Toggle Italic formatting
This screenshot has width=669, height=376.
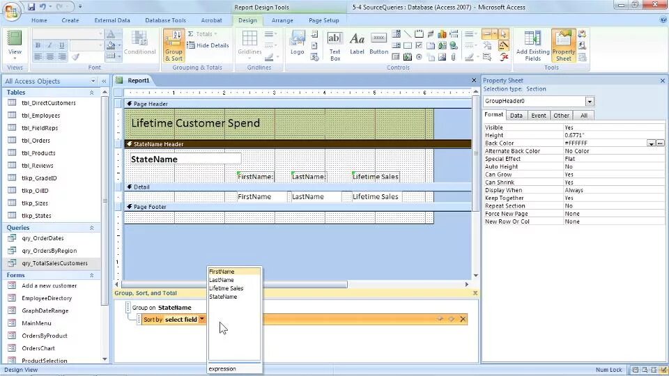(x=50, y=45)
